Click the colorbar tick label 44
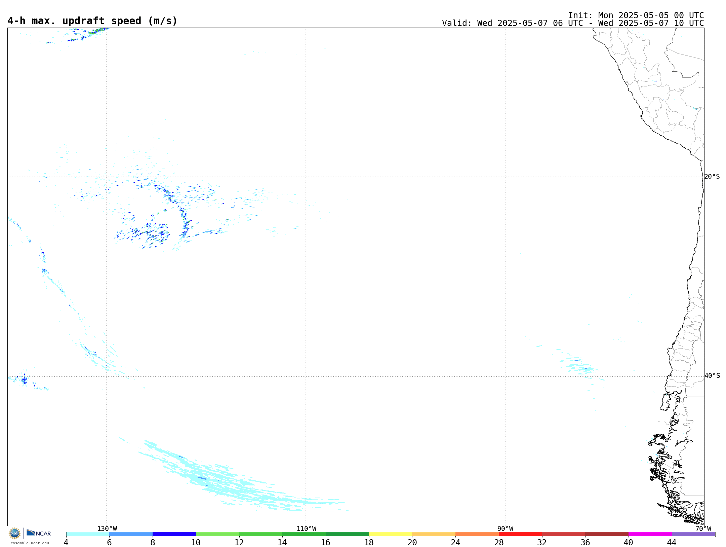 point(672,543)
